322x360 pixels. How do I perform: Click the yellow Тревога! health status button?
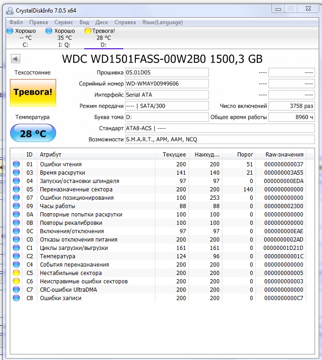tap(33, 93)
